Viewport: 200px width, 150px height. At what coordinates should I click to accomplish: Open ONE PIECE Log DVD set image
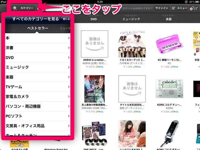tap(94, 133)
